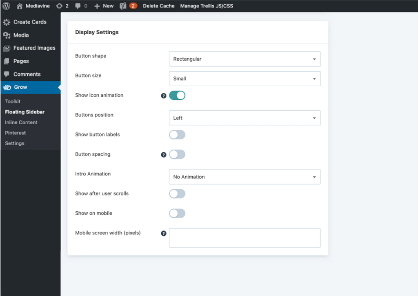
Task: Go to Toolkit submenu
Action: (x=13, y=101)
